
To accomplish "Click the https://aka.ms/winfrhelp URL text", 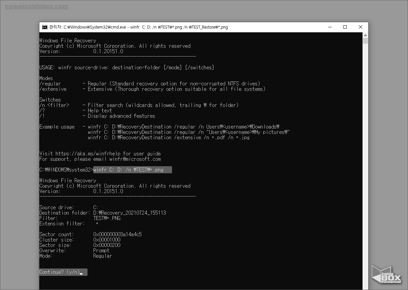I will [89, 154].
